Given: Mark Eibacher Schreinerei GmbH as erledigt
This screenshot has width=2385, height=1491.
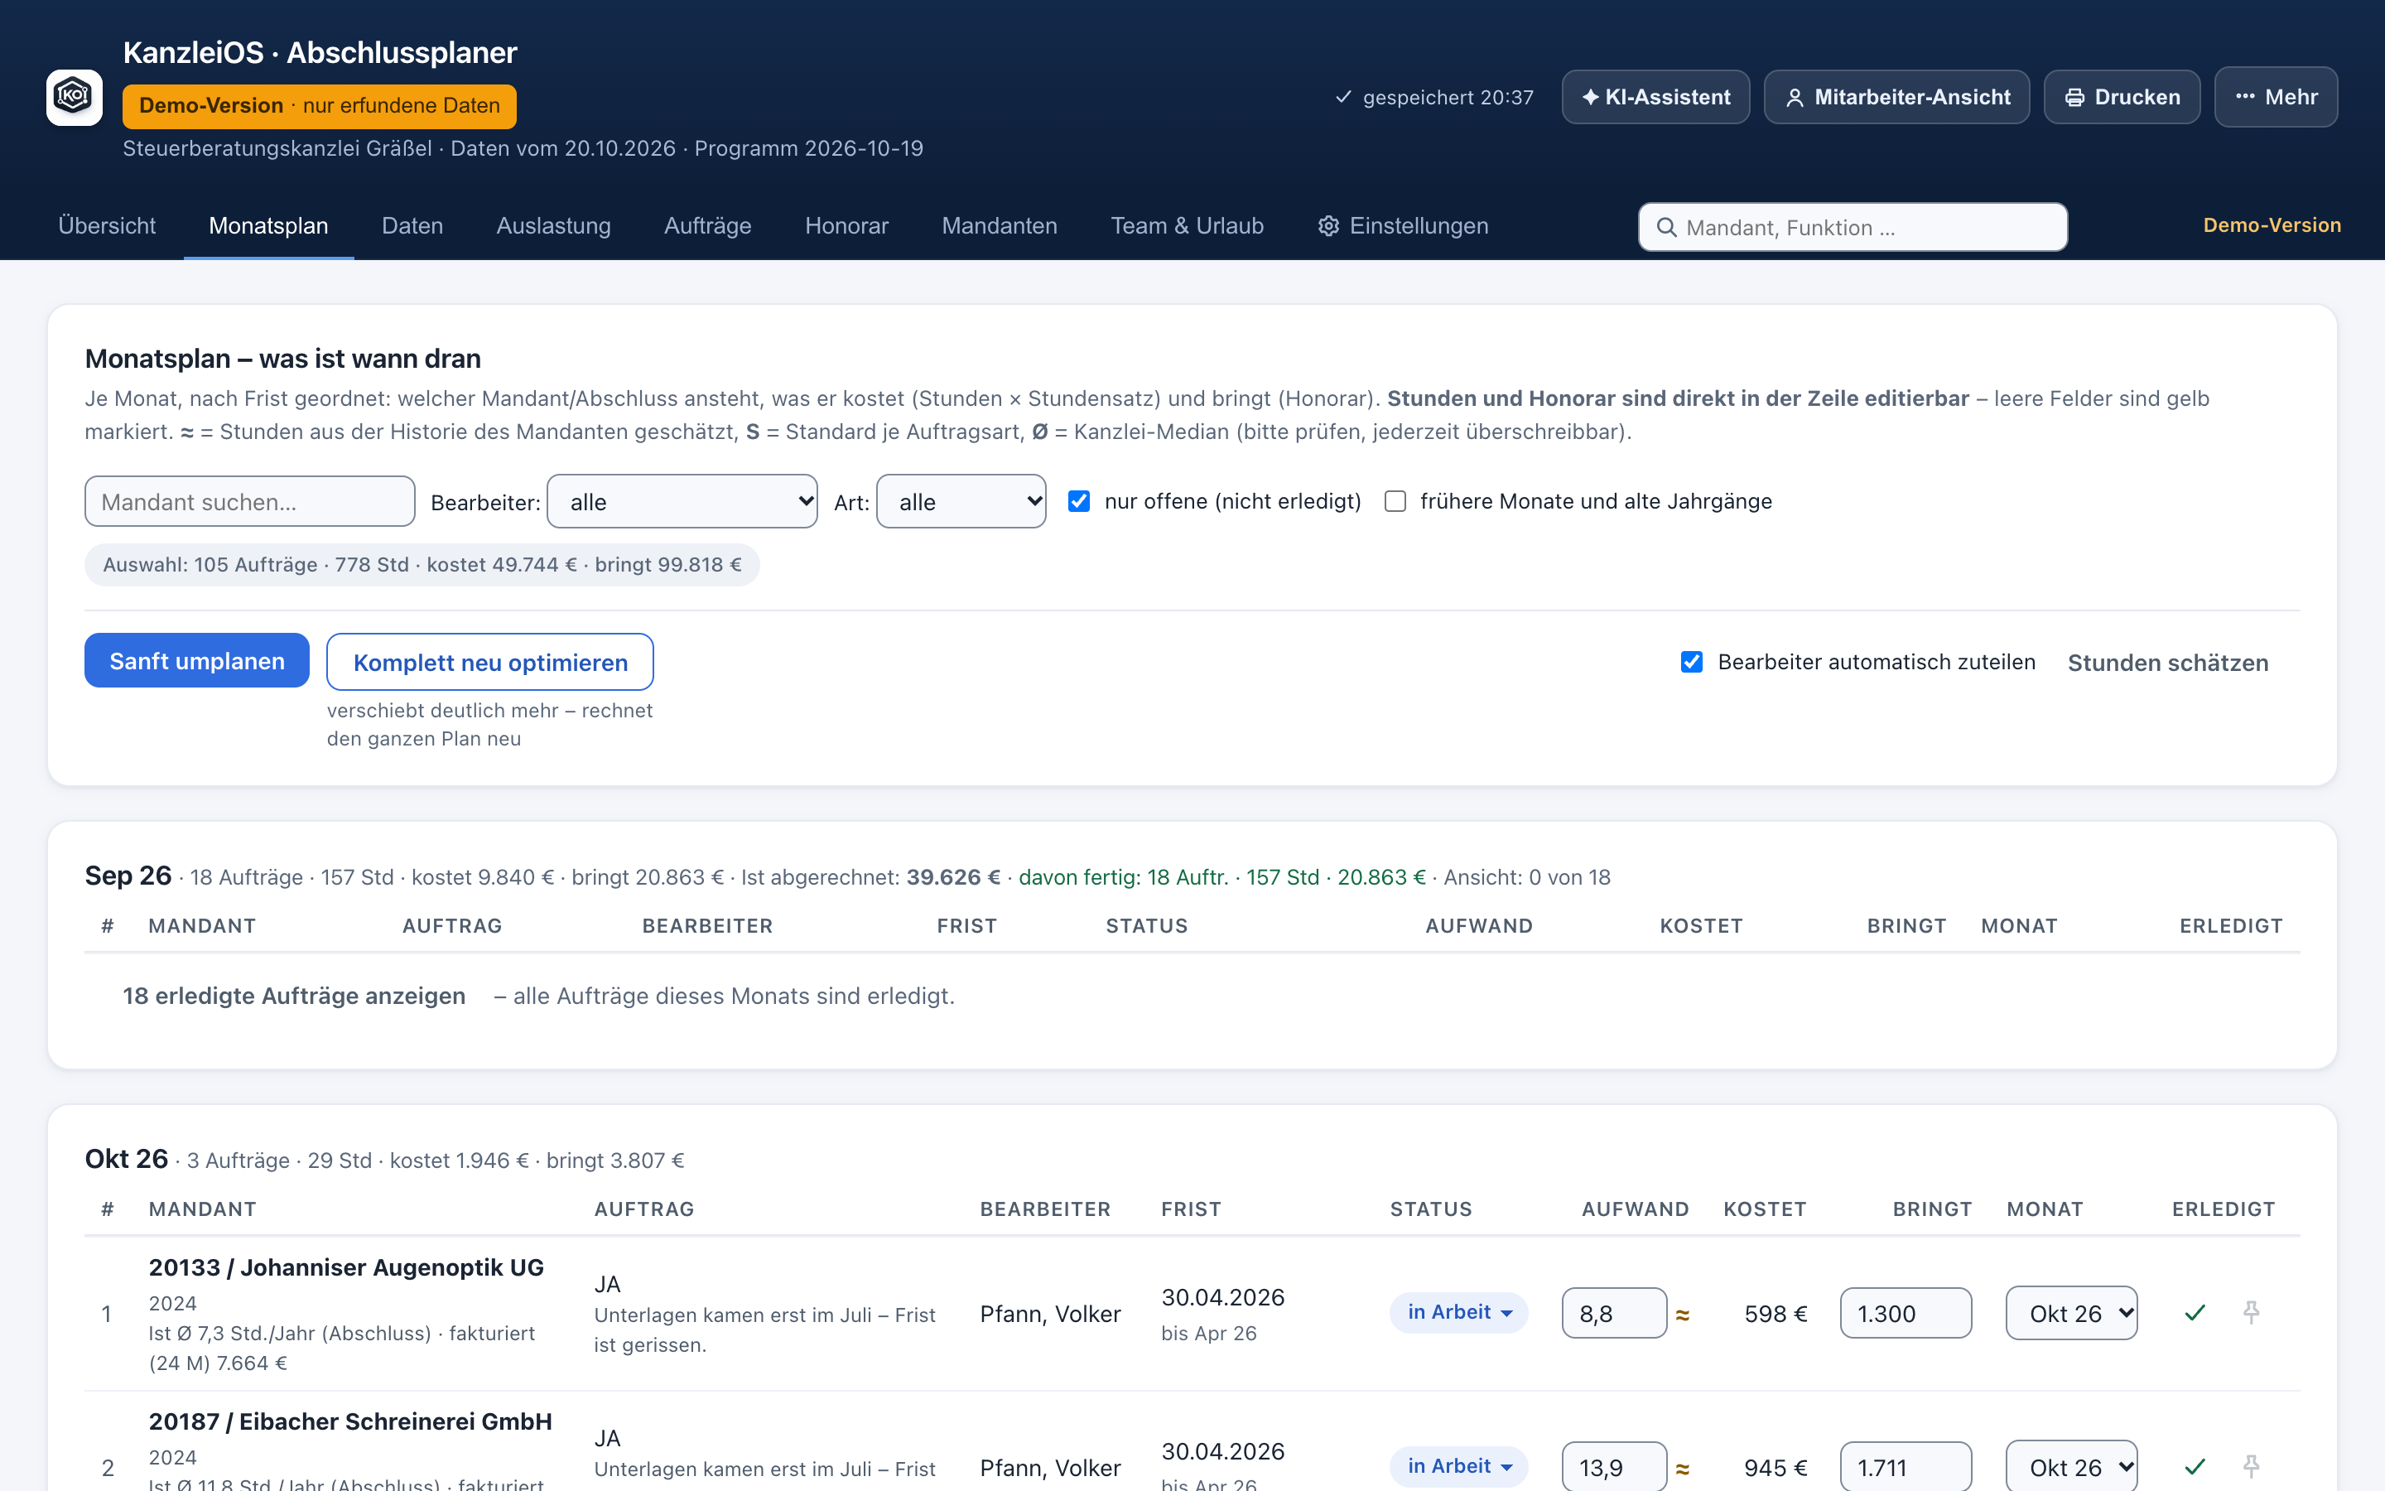Looking at the screenshot, I should pyautogui.click(x=2195, y=1466).
